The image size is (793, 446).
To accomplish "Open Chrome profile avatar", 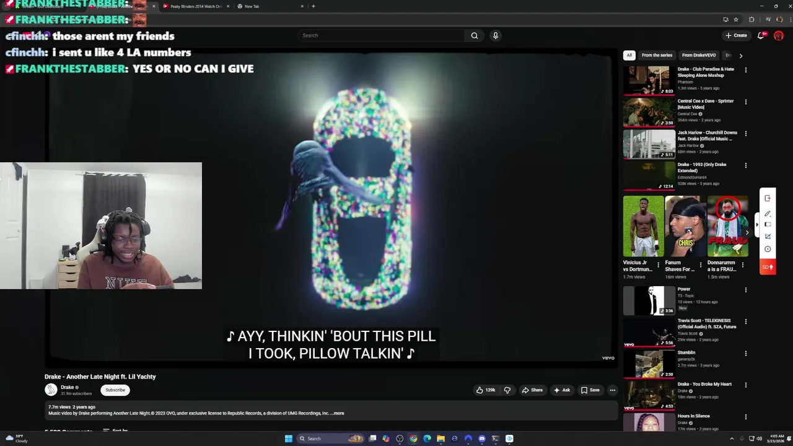I will (779, 19).
